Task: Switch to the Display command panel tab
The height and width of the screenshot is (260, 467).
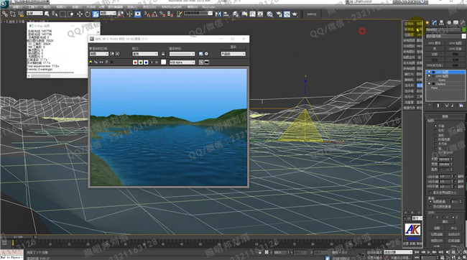Action: click(x=456, y=23)
